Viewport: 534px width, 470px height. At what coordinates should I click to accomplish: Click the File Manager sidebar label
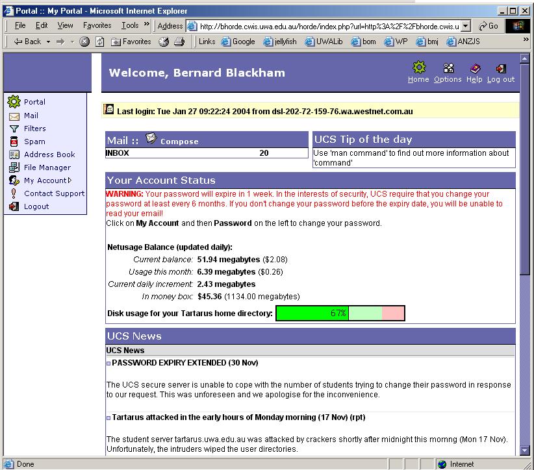(47, 167)
